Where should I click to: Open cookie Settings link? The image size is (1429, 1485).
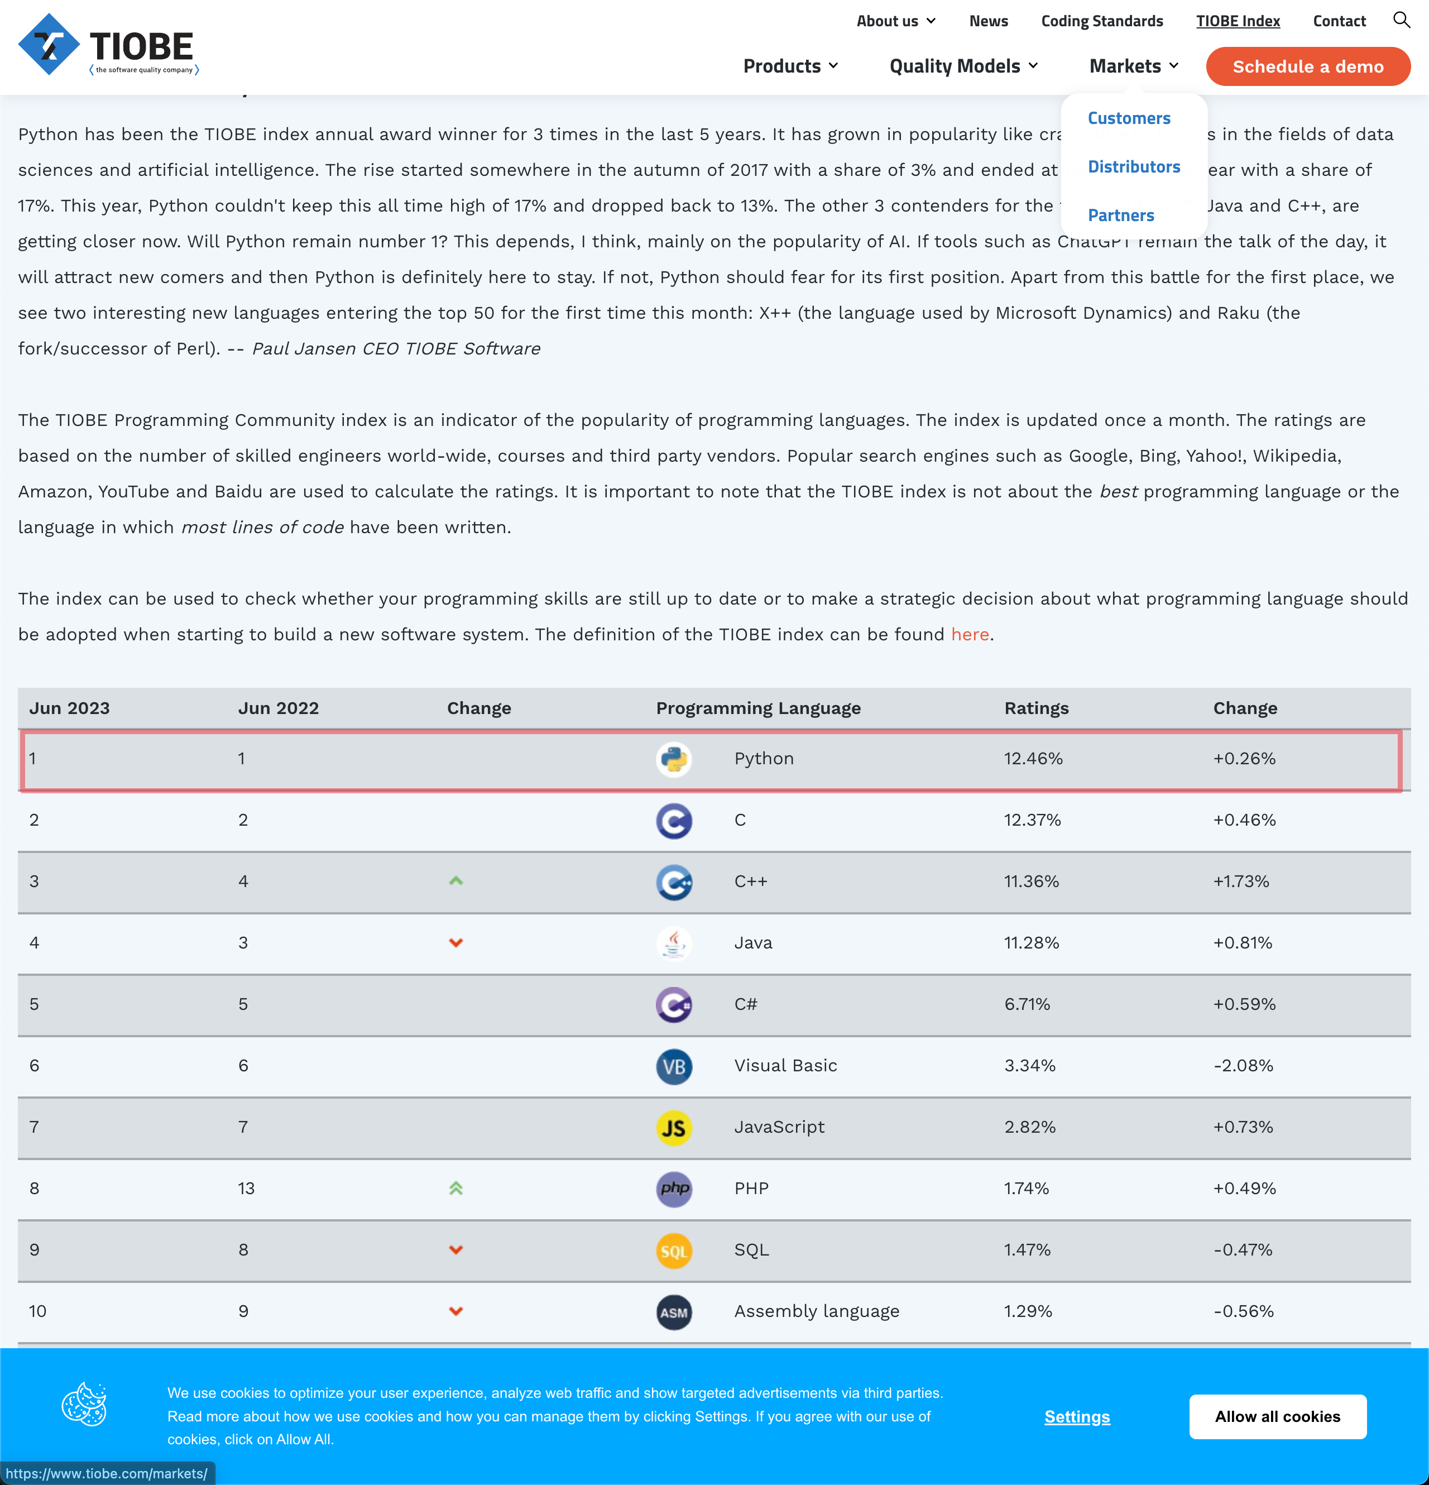point(1077,1417)
